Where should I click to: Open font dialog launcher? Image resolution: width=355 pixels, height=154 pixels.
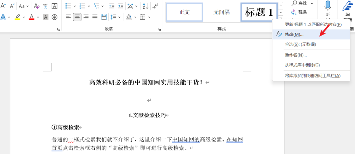coord(59,29)
